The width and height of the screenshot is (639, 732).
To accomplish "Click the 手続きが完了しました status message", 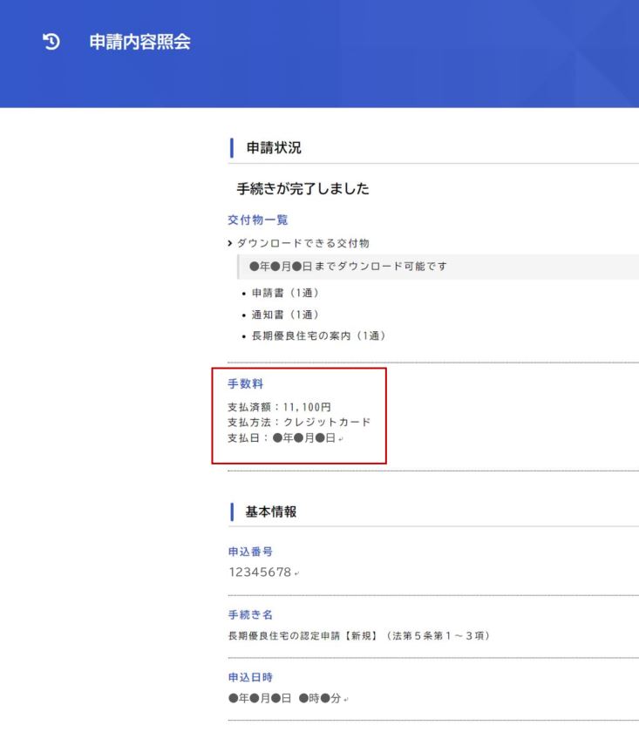I will (x=303, y=188).
